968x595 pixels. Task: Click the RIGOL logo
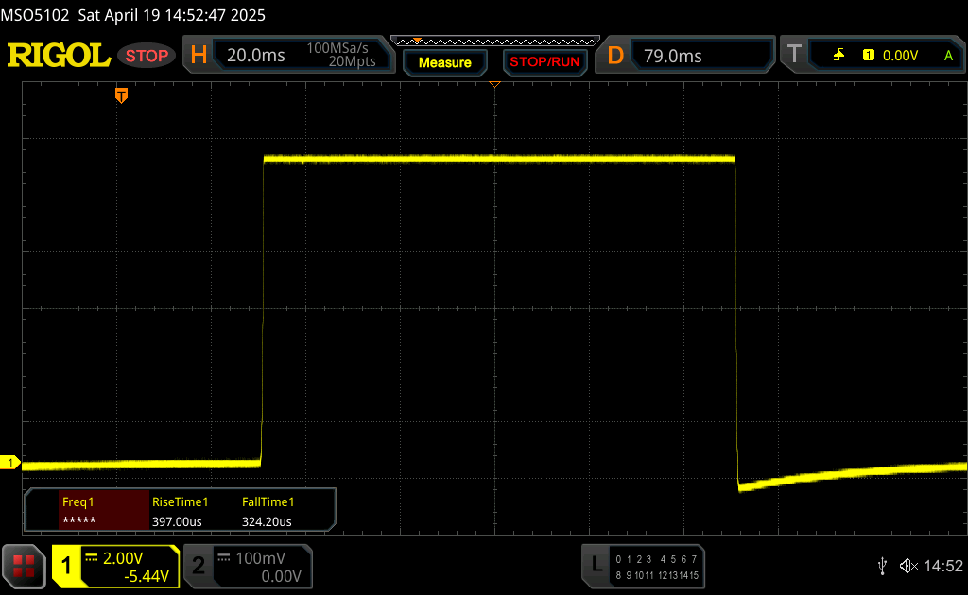tap(59, 56)
